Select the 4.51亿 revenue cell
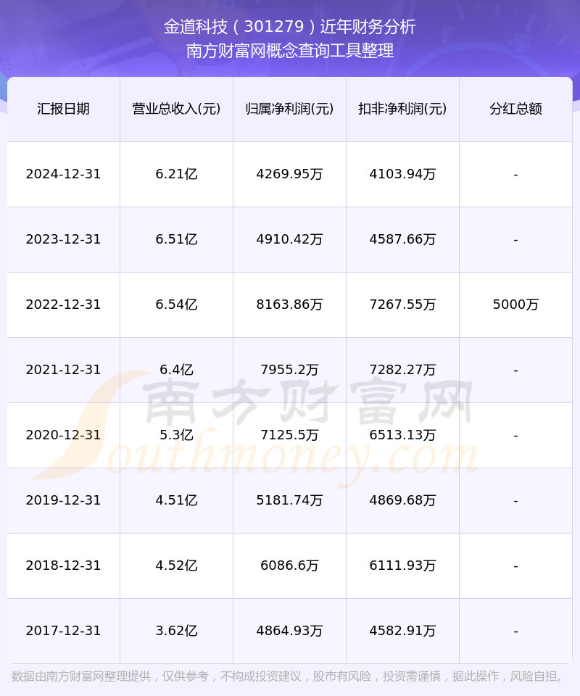Screen dimensions: 580x696 click(x=176, y=500)
